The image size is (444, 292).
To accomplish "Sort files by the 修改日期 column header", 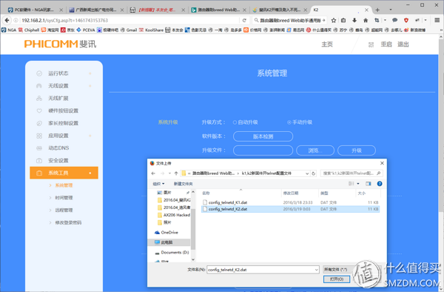I will (x=291, y=193).
